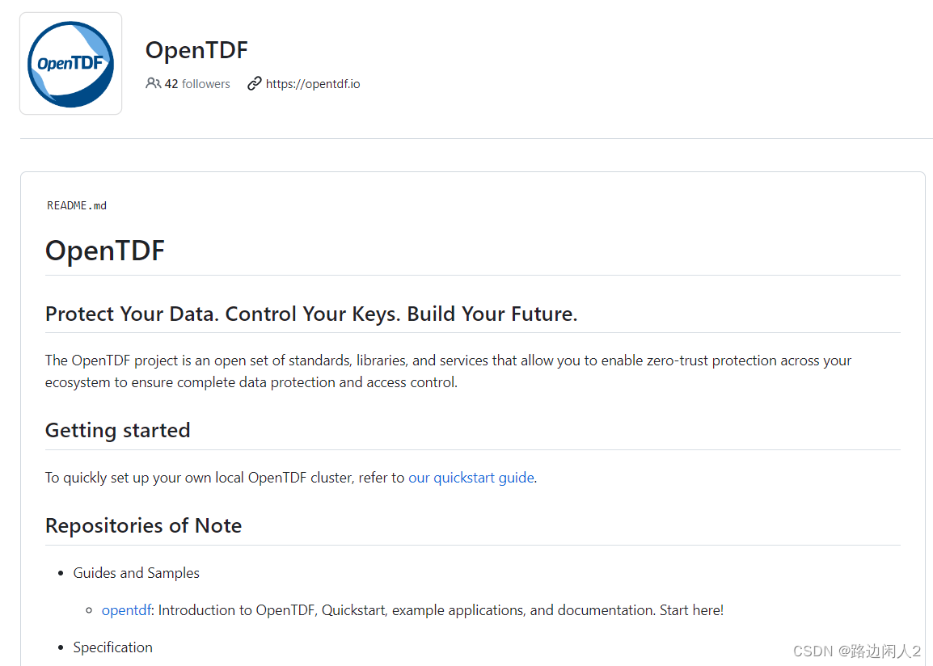Screen dimensions: 933x666
Task: Click the Getting started section heading
Action: point(117,430)
